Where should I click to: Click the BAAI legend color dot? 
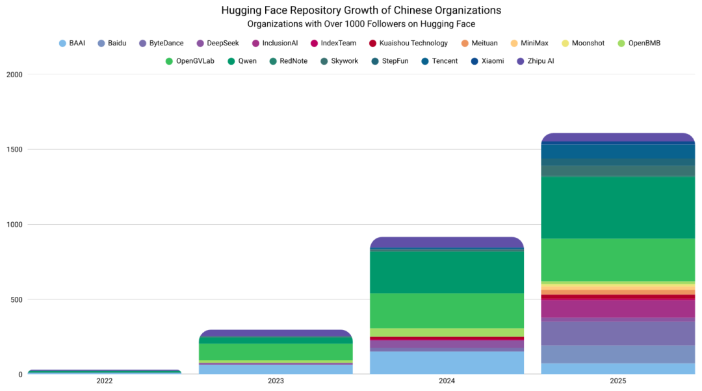(x=62, y=44)
